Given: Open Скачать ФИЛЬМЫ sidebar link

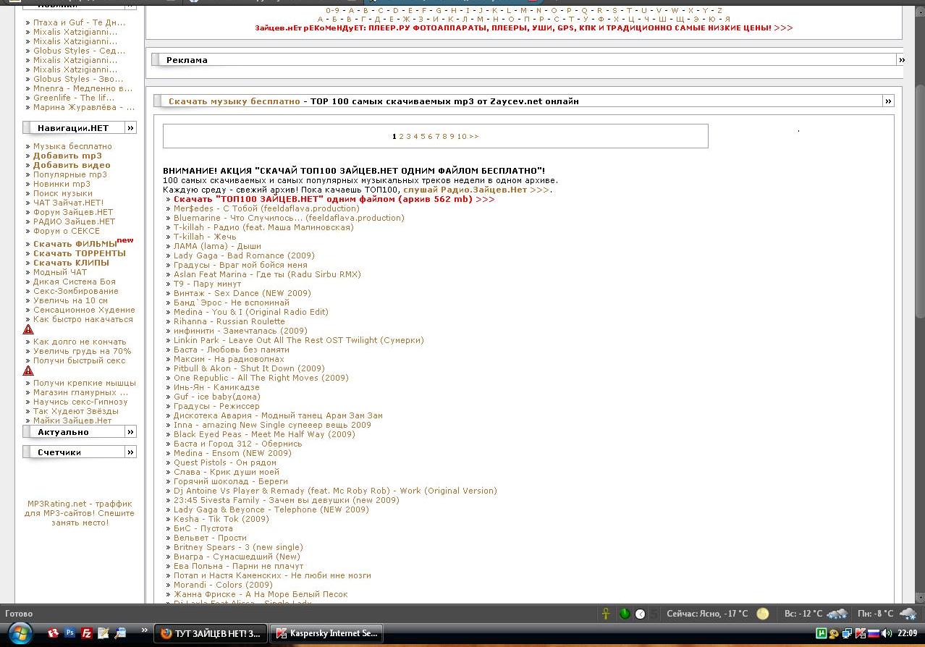Looking at the screenshot, I should click(75, 244).
